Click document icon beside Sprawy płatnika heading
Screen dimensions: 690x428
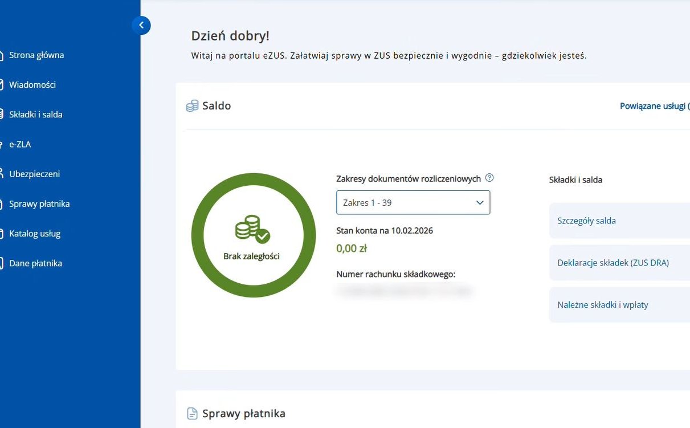[x=193, y=414]
